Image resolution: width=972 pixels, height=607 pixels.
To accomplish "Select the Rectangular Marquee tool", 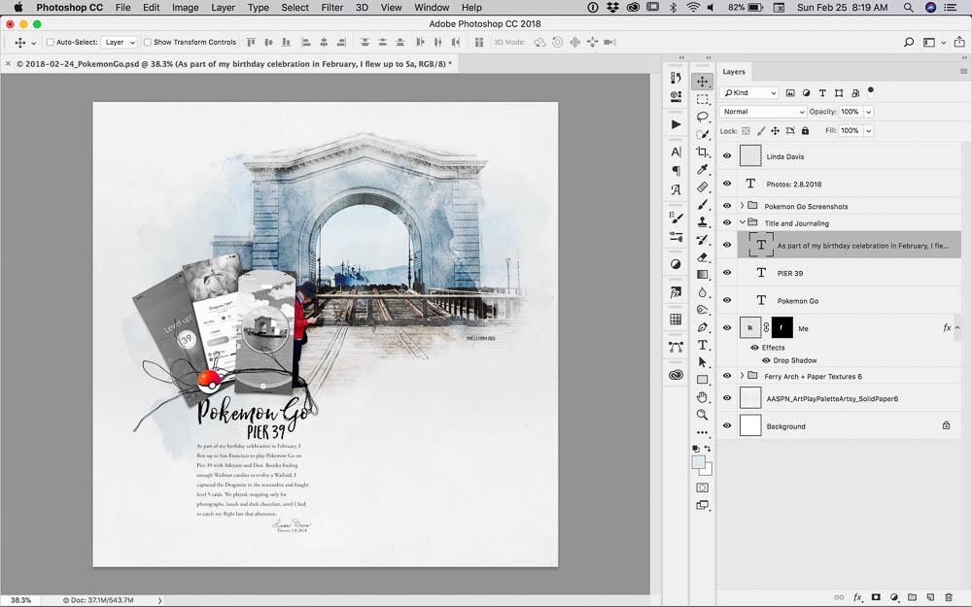I will point(702,99).
